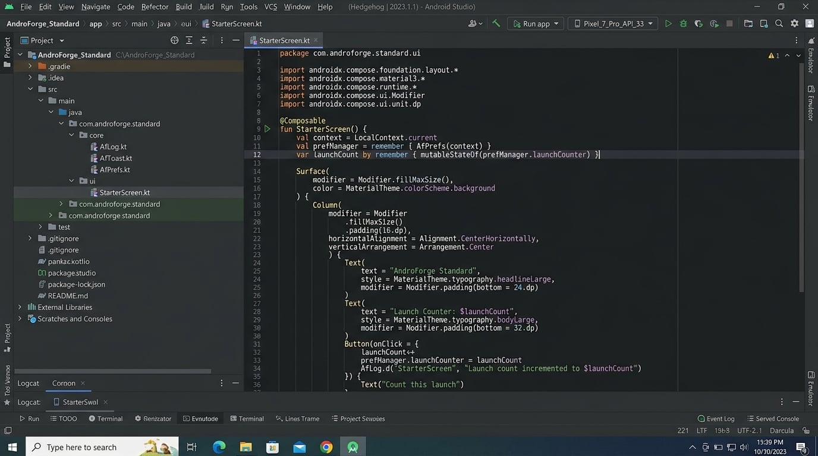Open the VCS menu
The height and width of the screenshot is (456, 818).
[270, 7]
